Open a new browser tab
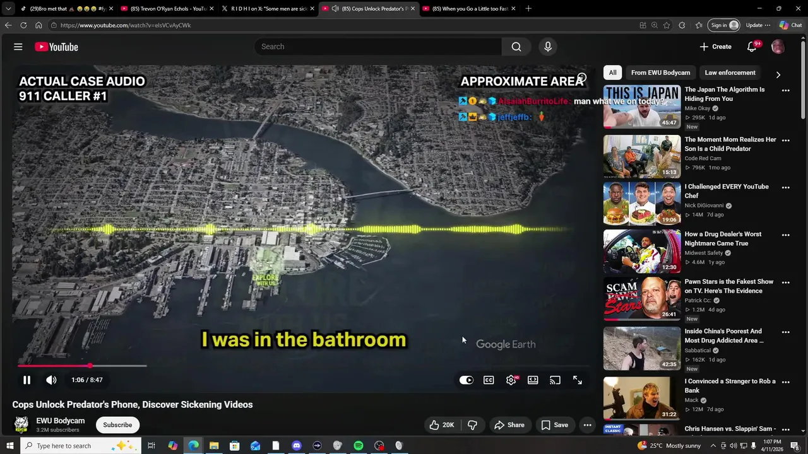The image size is (808, 454). click(x=528, y=9)
